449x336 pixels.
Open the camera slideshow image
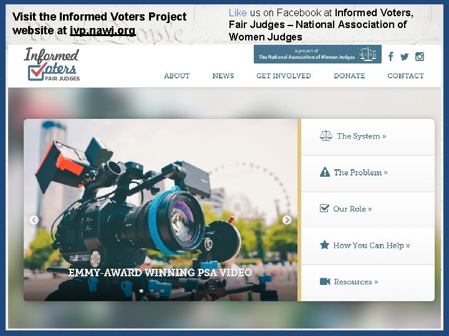click(x=160, y=210)
